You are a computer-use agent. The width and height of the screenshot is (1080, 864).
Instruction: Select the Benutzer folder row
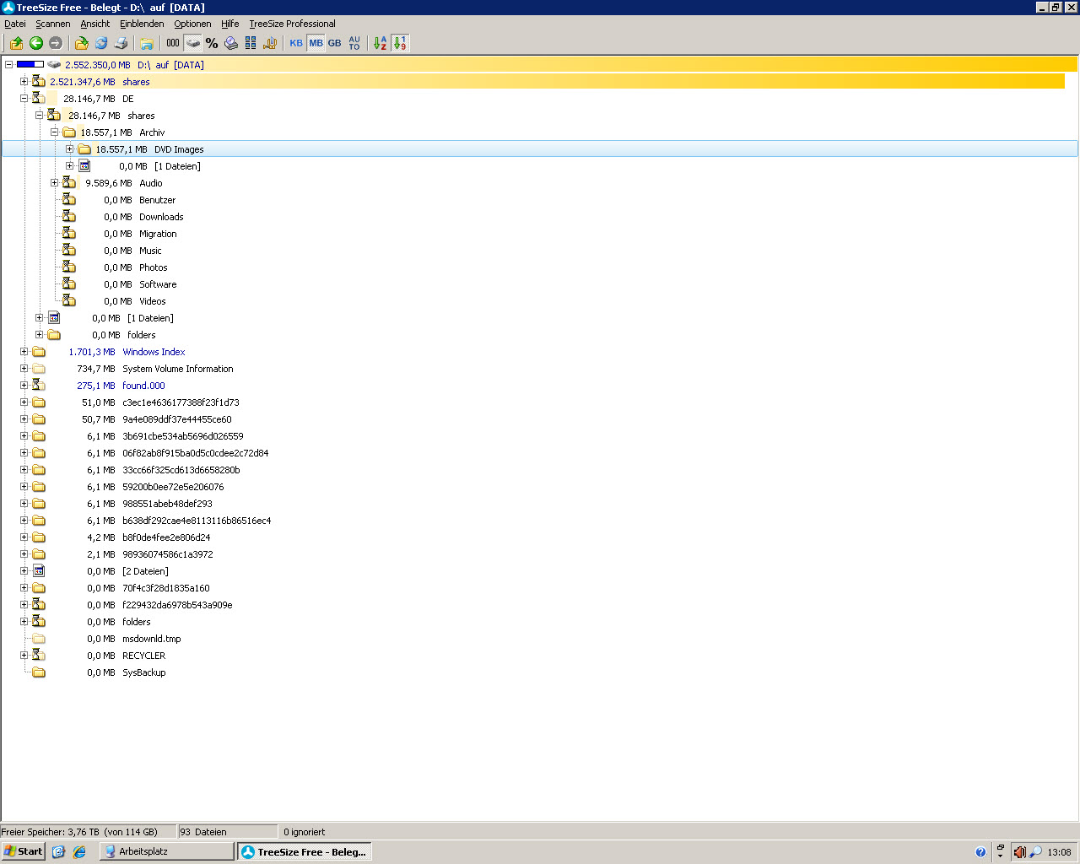tap(139, 200)
